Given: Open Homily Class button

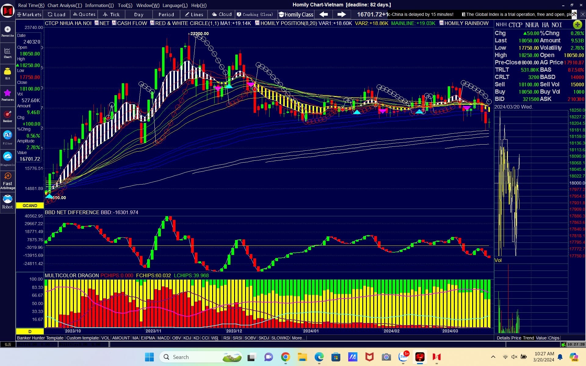Looking at the screenshot, I should pos(296,14).
